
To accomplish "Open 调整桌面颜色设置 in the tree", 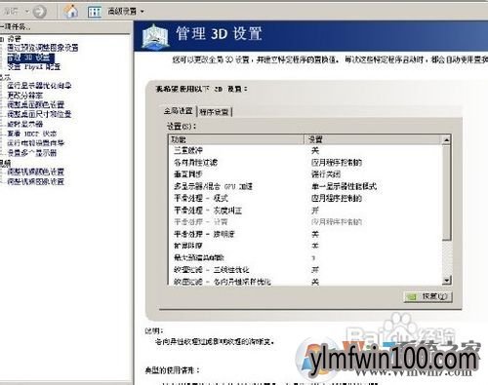I will pyautogui.click(x=35, y=104).
